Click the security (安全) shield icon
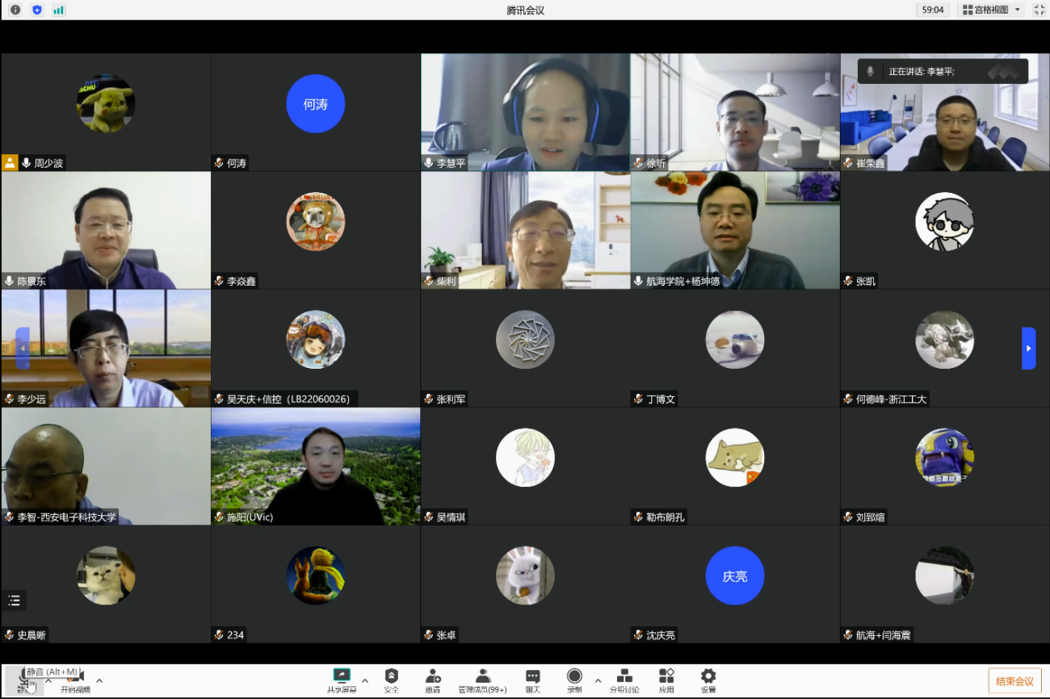 click(392, 680)
